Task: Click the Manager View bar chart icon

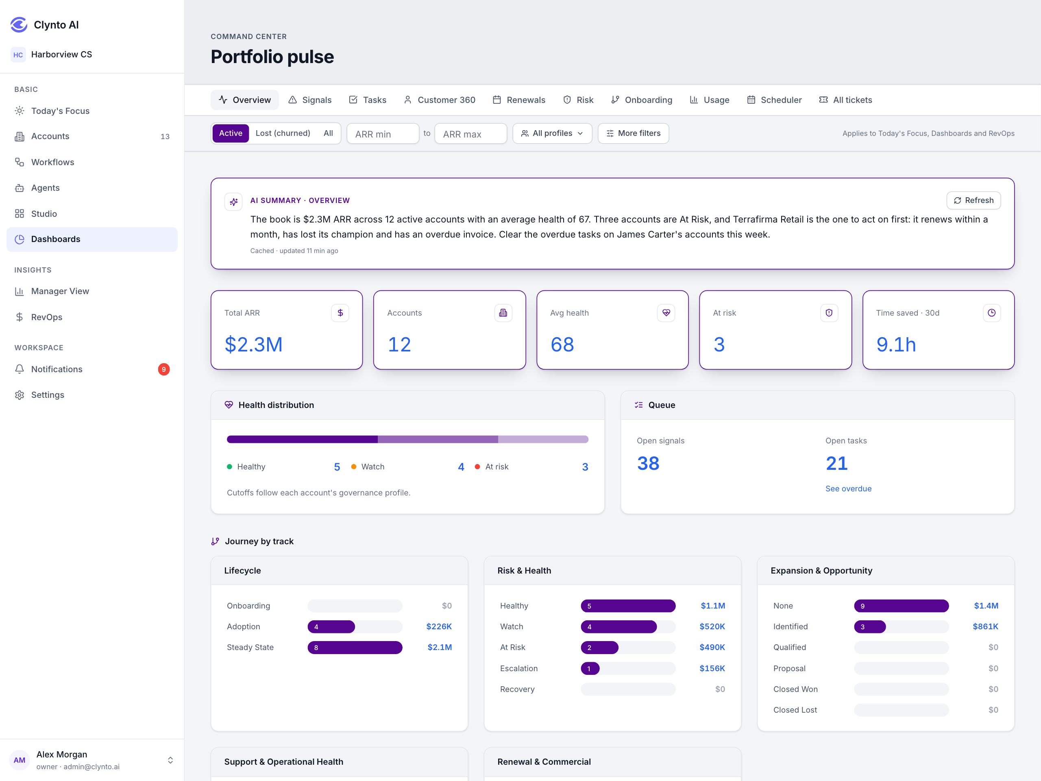Action: click(x=19, y=291)
